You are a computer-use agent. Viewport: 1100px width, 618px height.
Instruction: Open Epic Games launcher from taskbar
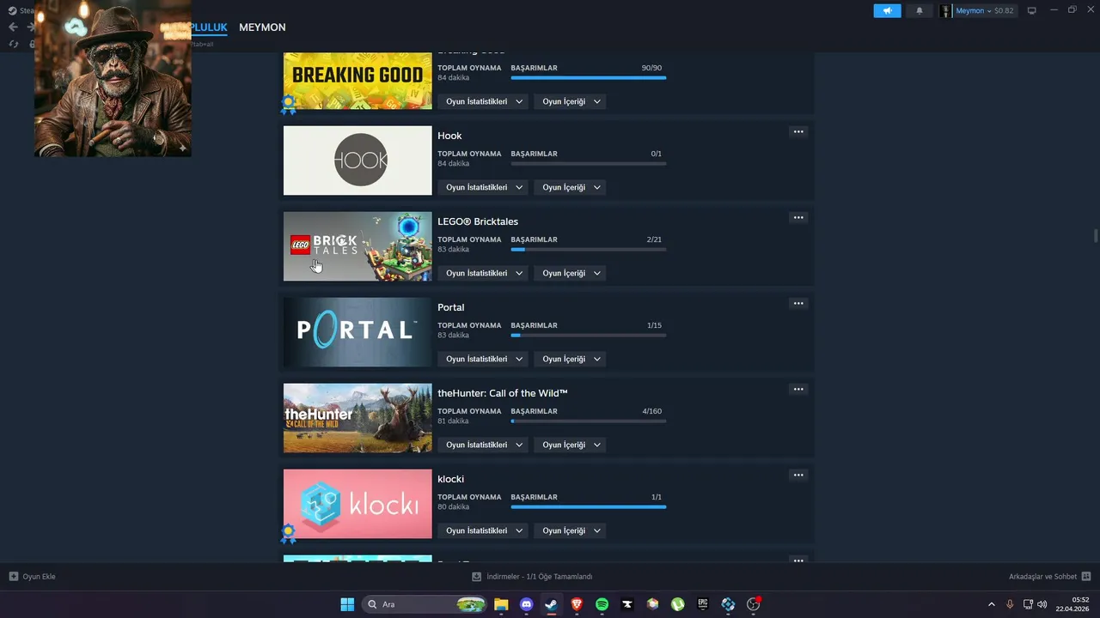pos(702,604)
